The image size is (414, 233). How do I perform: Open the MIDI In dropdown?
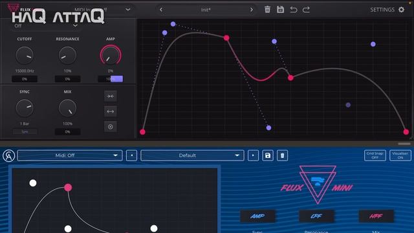click(x=103, y=10)
